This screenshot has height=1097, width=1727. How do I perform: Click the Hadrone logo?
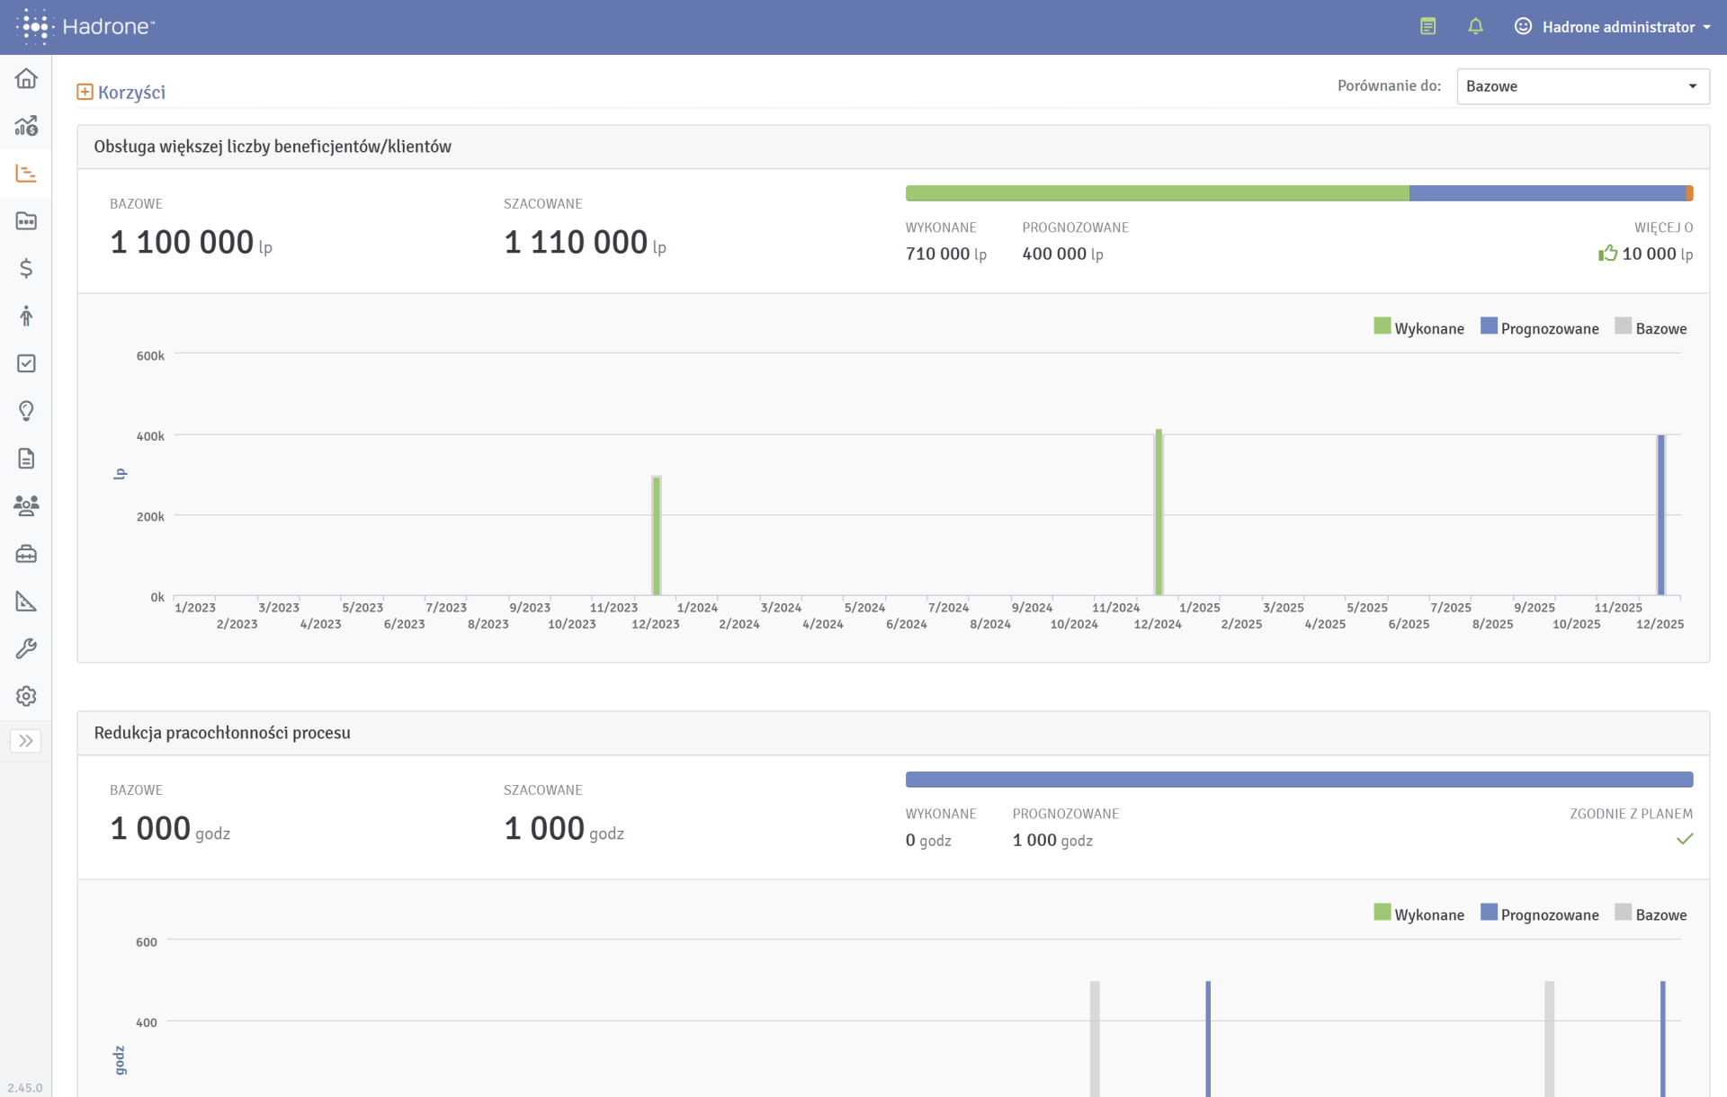click(85, 27)
